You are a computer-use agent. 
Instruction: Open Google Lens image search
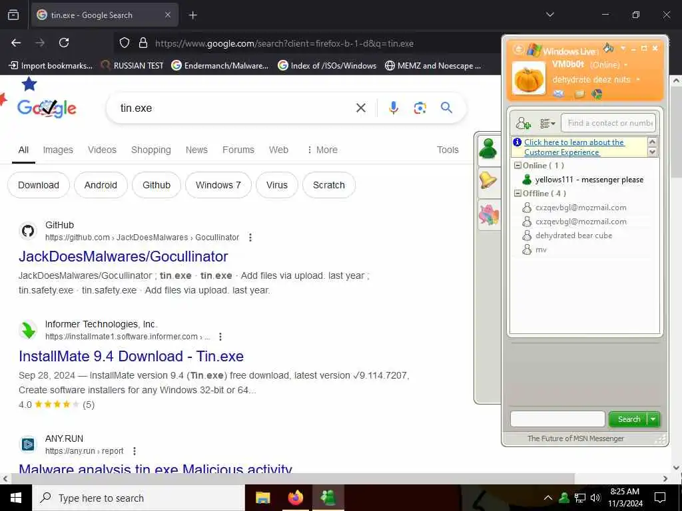[x=420, y=108]
